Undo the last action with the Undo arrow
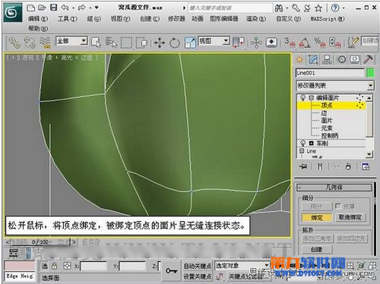 [x=65, y=8]
